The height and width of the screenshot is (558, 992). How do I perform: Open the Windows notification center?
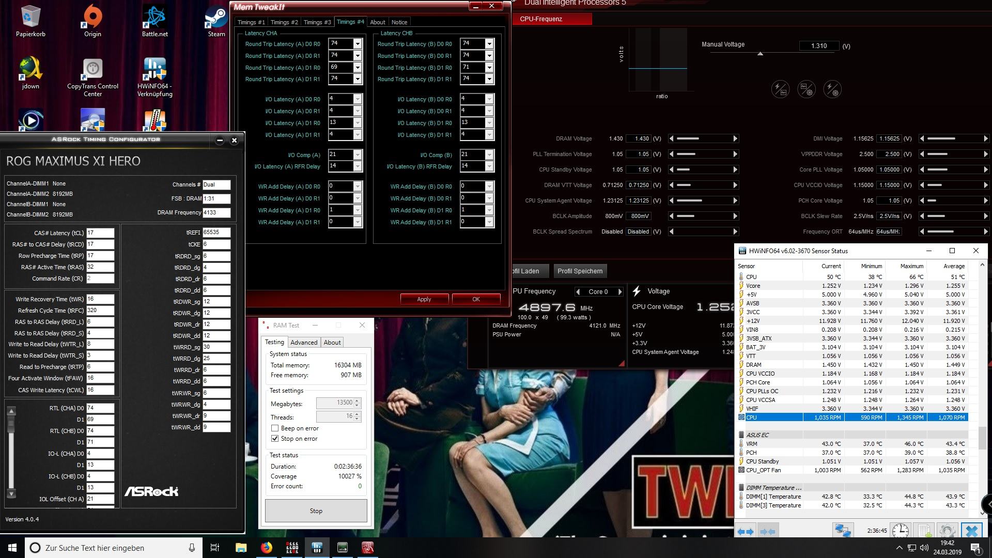click(975, 548)
